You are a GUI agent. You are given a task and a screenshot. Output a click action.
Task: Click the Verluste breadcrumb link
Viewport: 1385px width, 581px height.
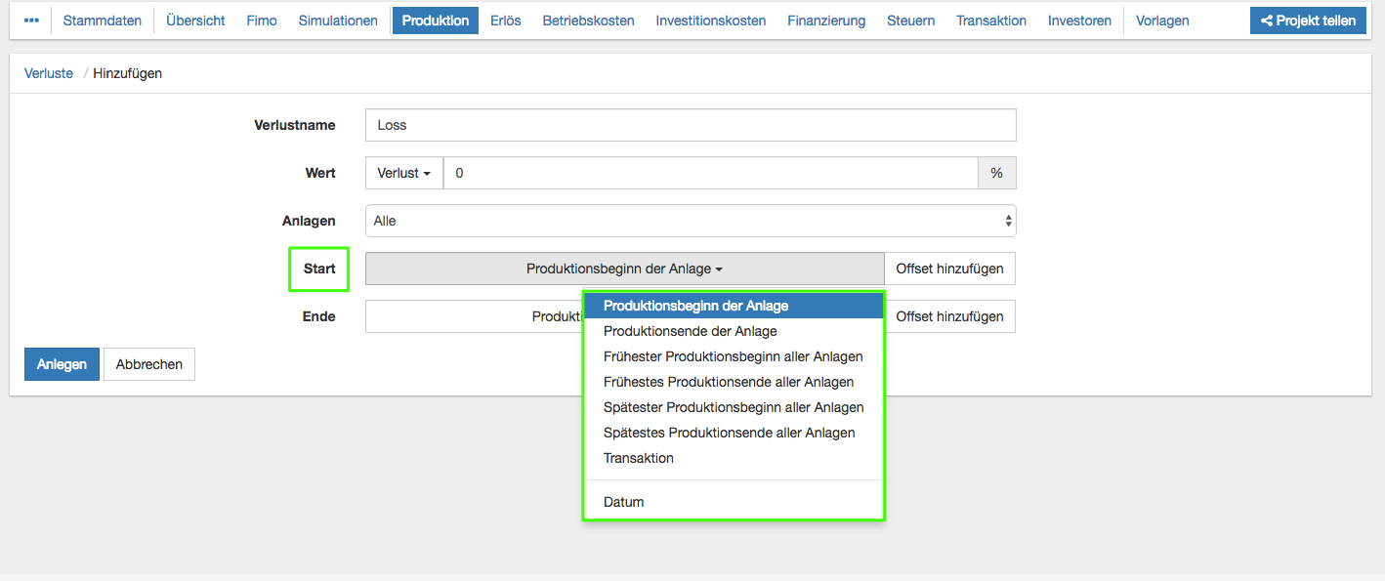point(49,73)
